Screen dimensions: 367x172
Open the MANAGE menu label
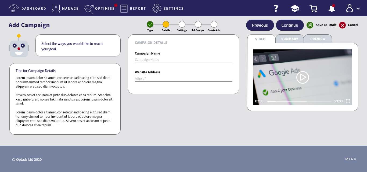pos(70,9)
